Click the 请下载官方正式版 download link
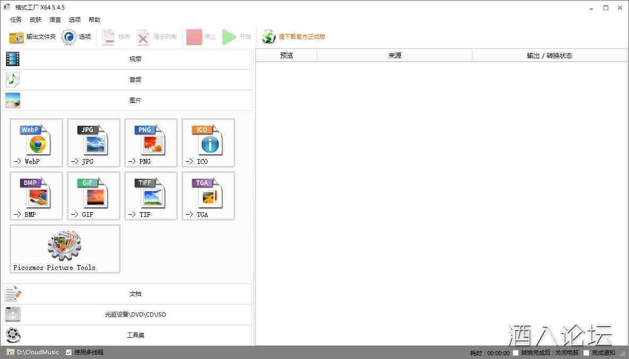This screenshot has width=629, height=359. (300, 37)
